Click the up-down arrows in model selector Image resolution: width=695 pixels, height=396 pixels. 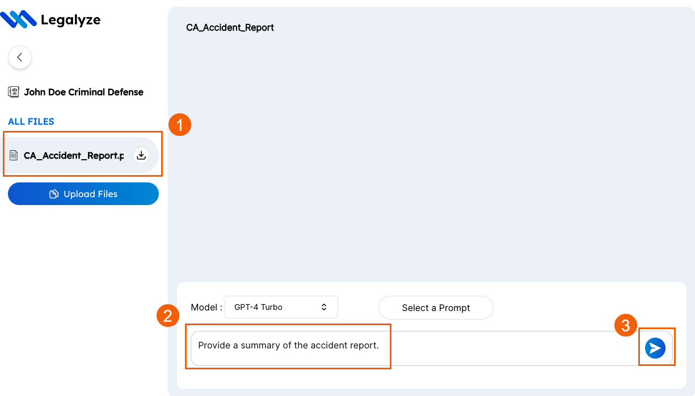[324, 307]
